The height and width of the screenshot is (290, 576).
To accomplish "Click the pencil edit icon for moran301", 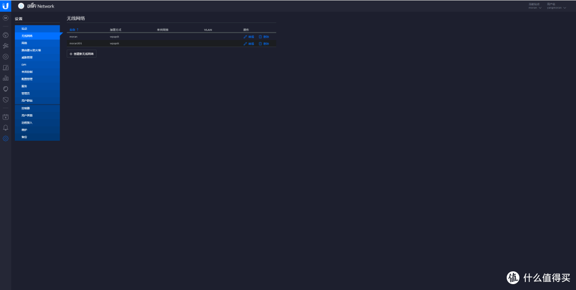I will (x=245, y=44).
